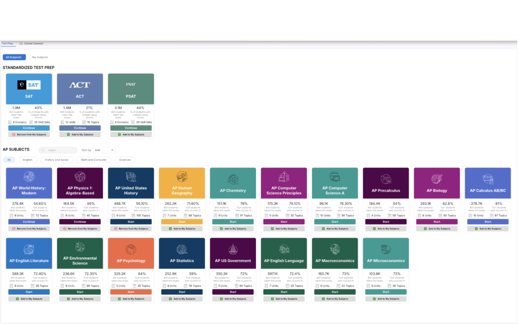Remove SAT from My Subjects

[29, 134]
